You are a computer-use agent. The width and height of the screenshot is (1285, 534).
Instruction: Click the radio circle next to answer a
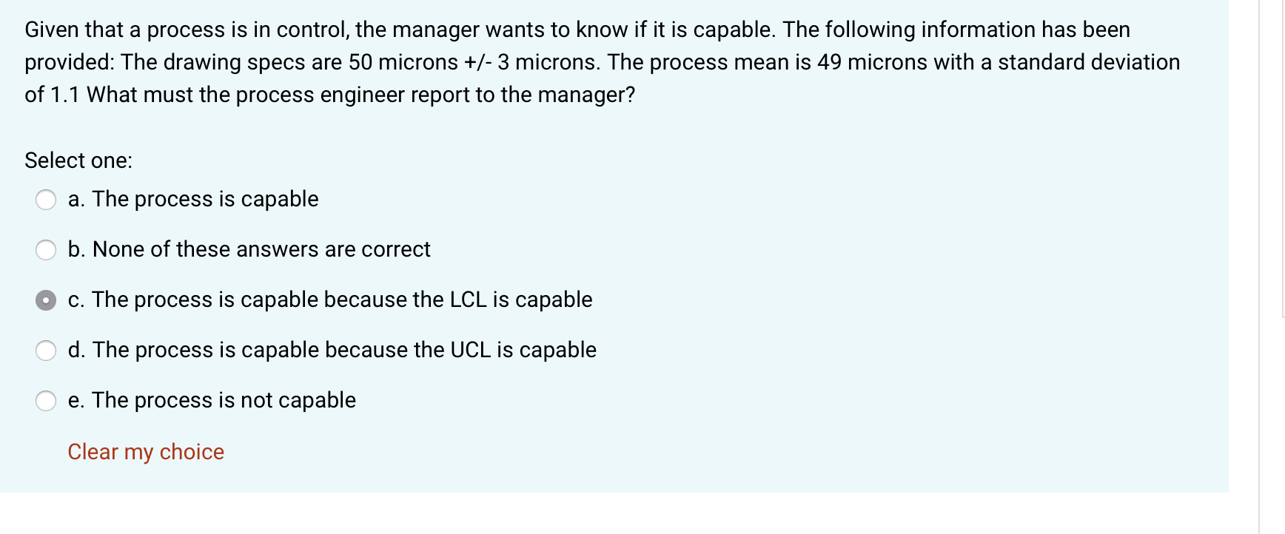tap(46, 199)
